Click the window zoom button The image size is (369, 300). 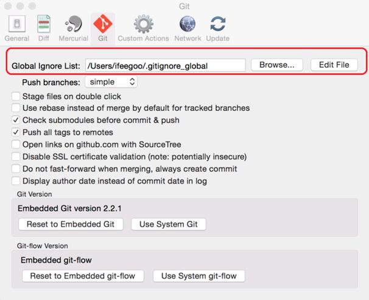coord(32,6)
